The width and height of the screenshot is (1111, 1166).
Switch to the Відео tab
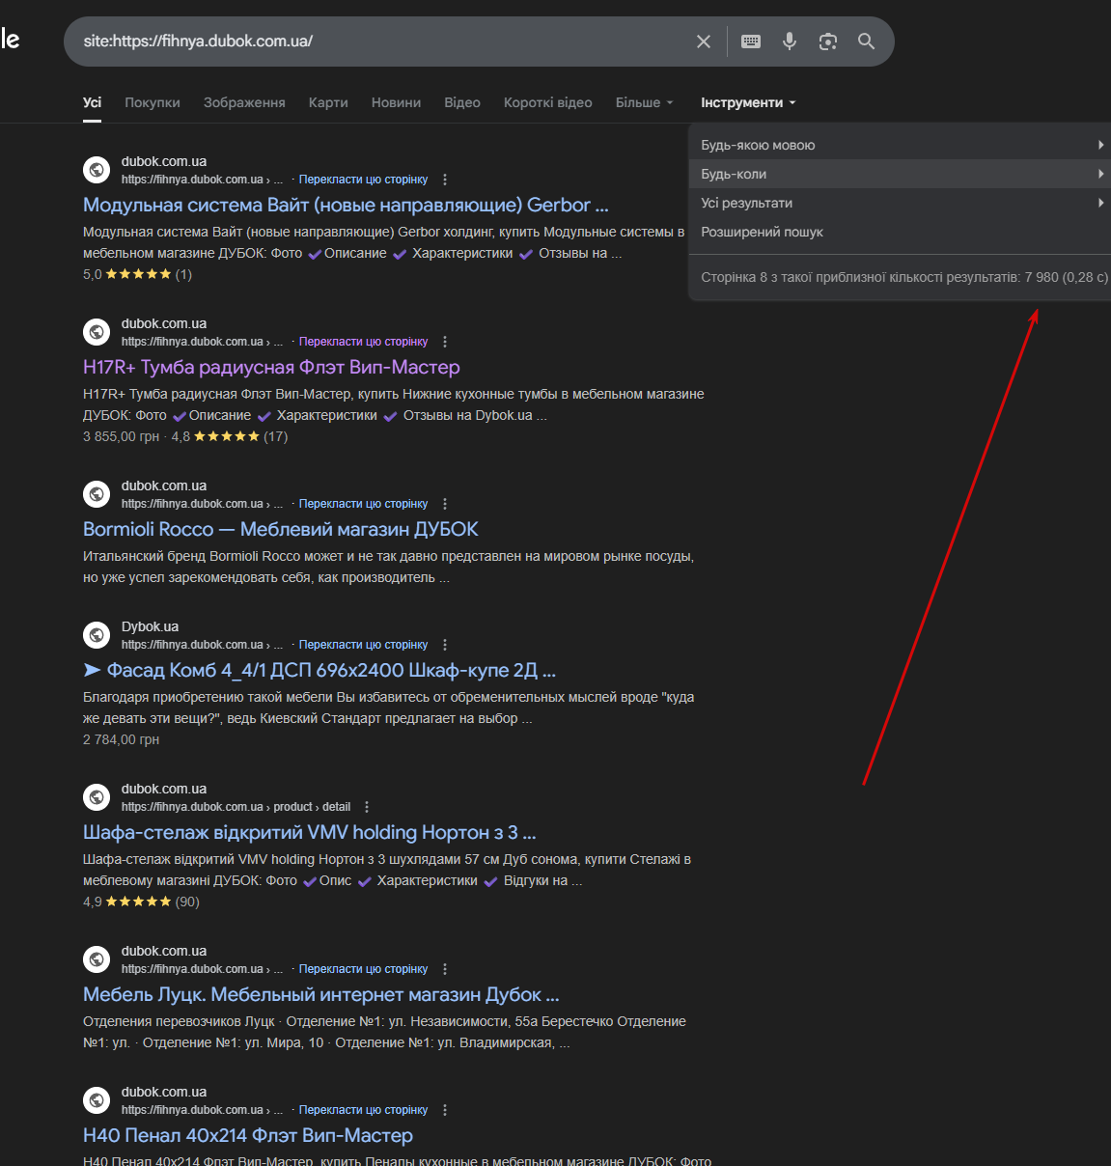pyautogui.click(x=462, y=102)
